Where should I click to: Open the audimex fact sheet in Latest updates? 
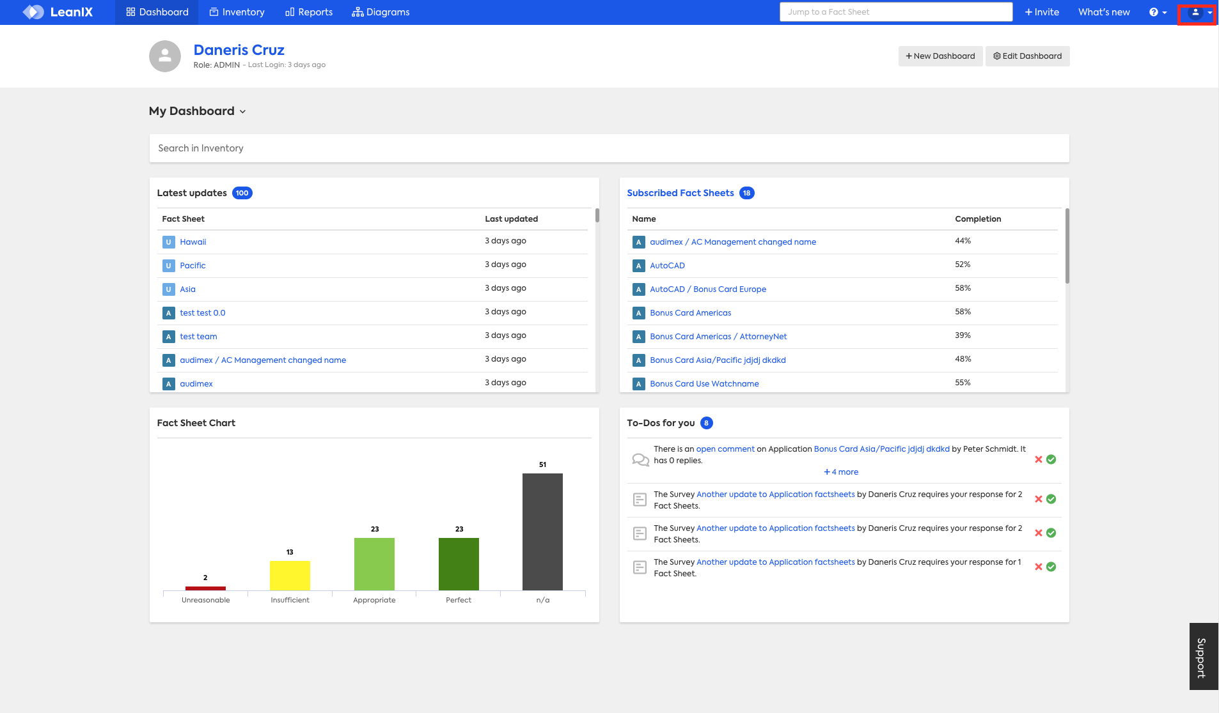[196, 384]
